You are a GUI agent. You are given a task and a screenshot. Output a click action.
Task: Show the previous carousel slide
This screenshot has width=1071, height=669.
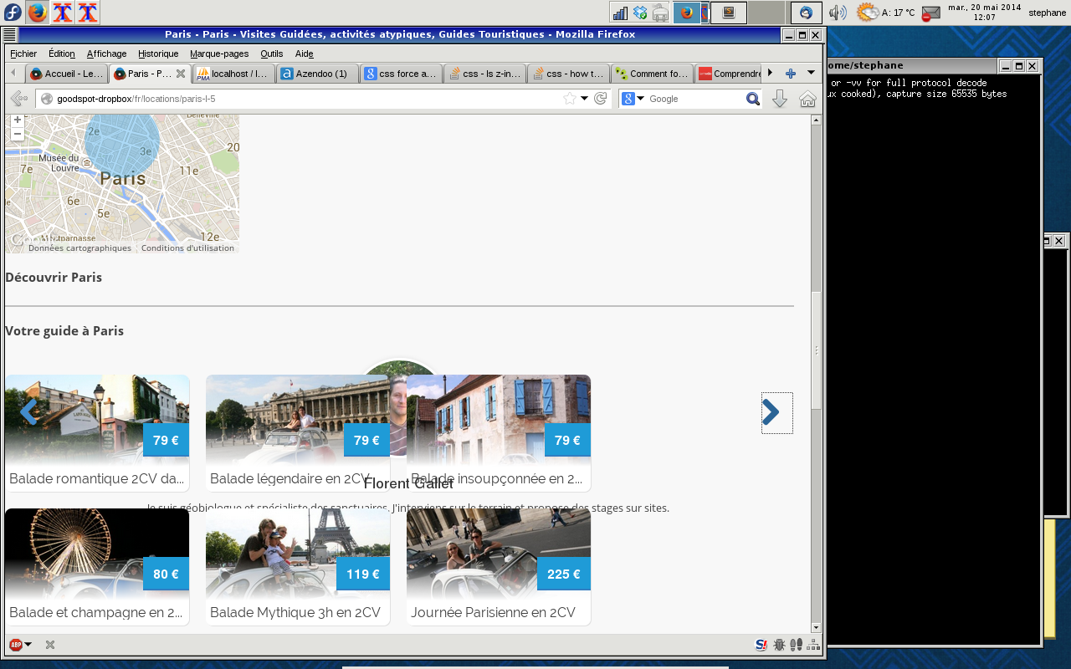28,411
